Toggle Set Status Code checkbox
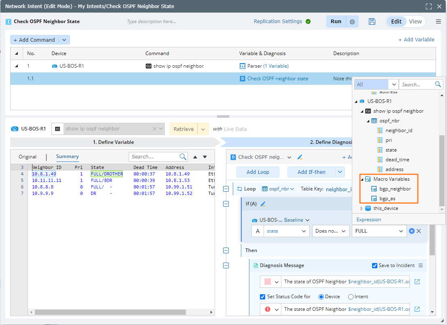447x325 pixels. coord(262,297)
